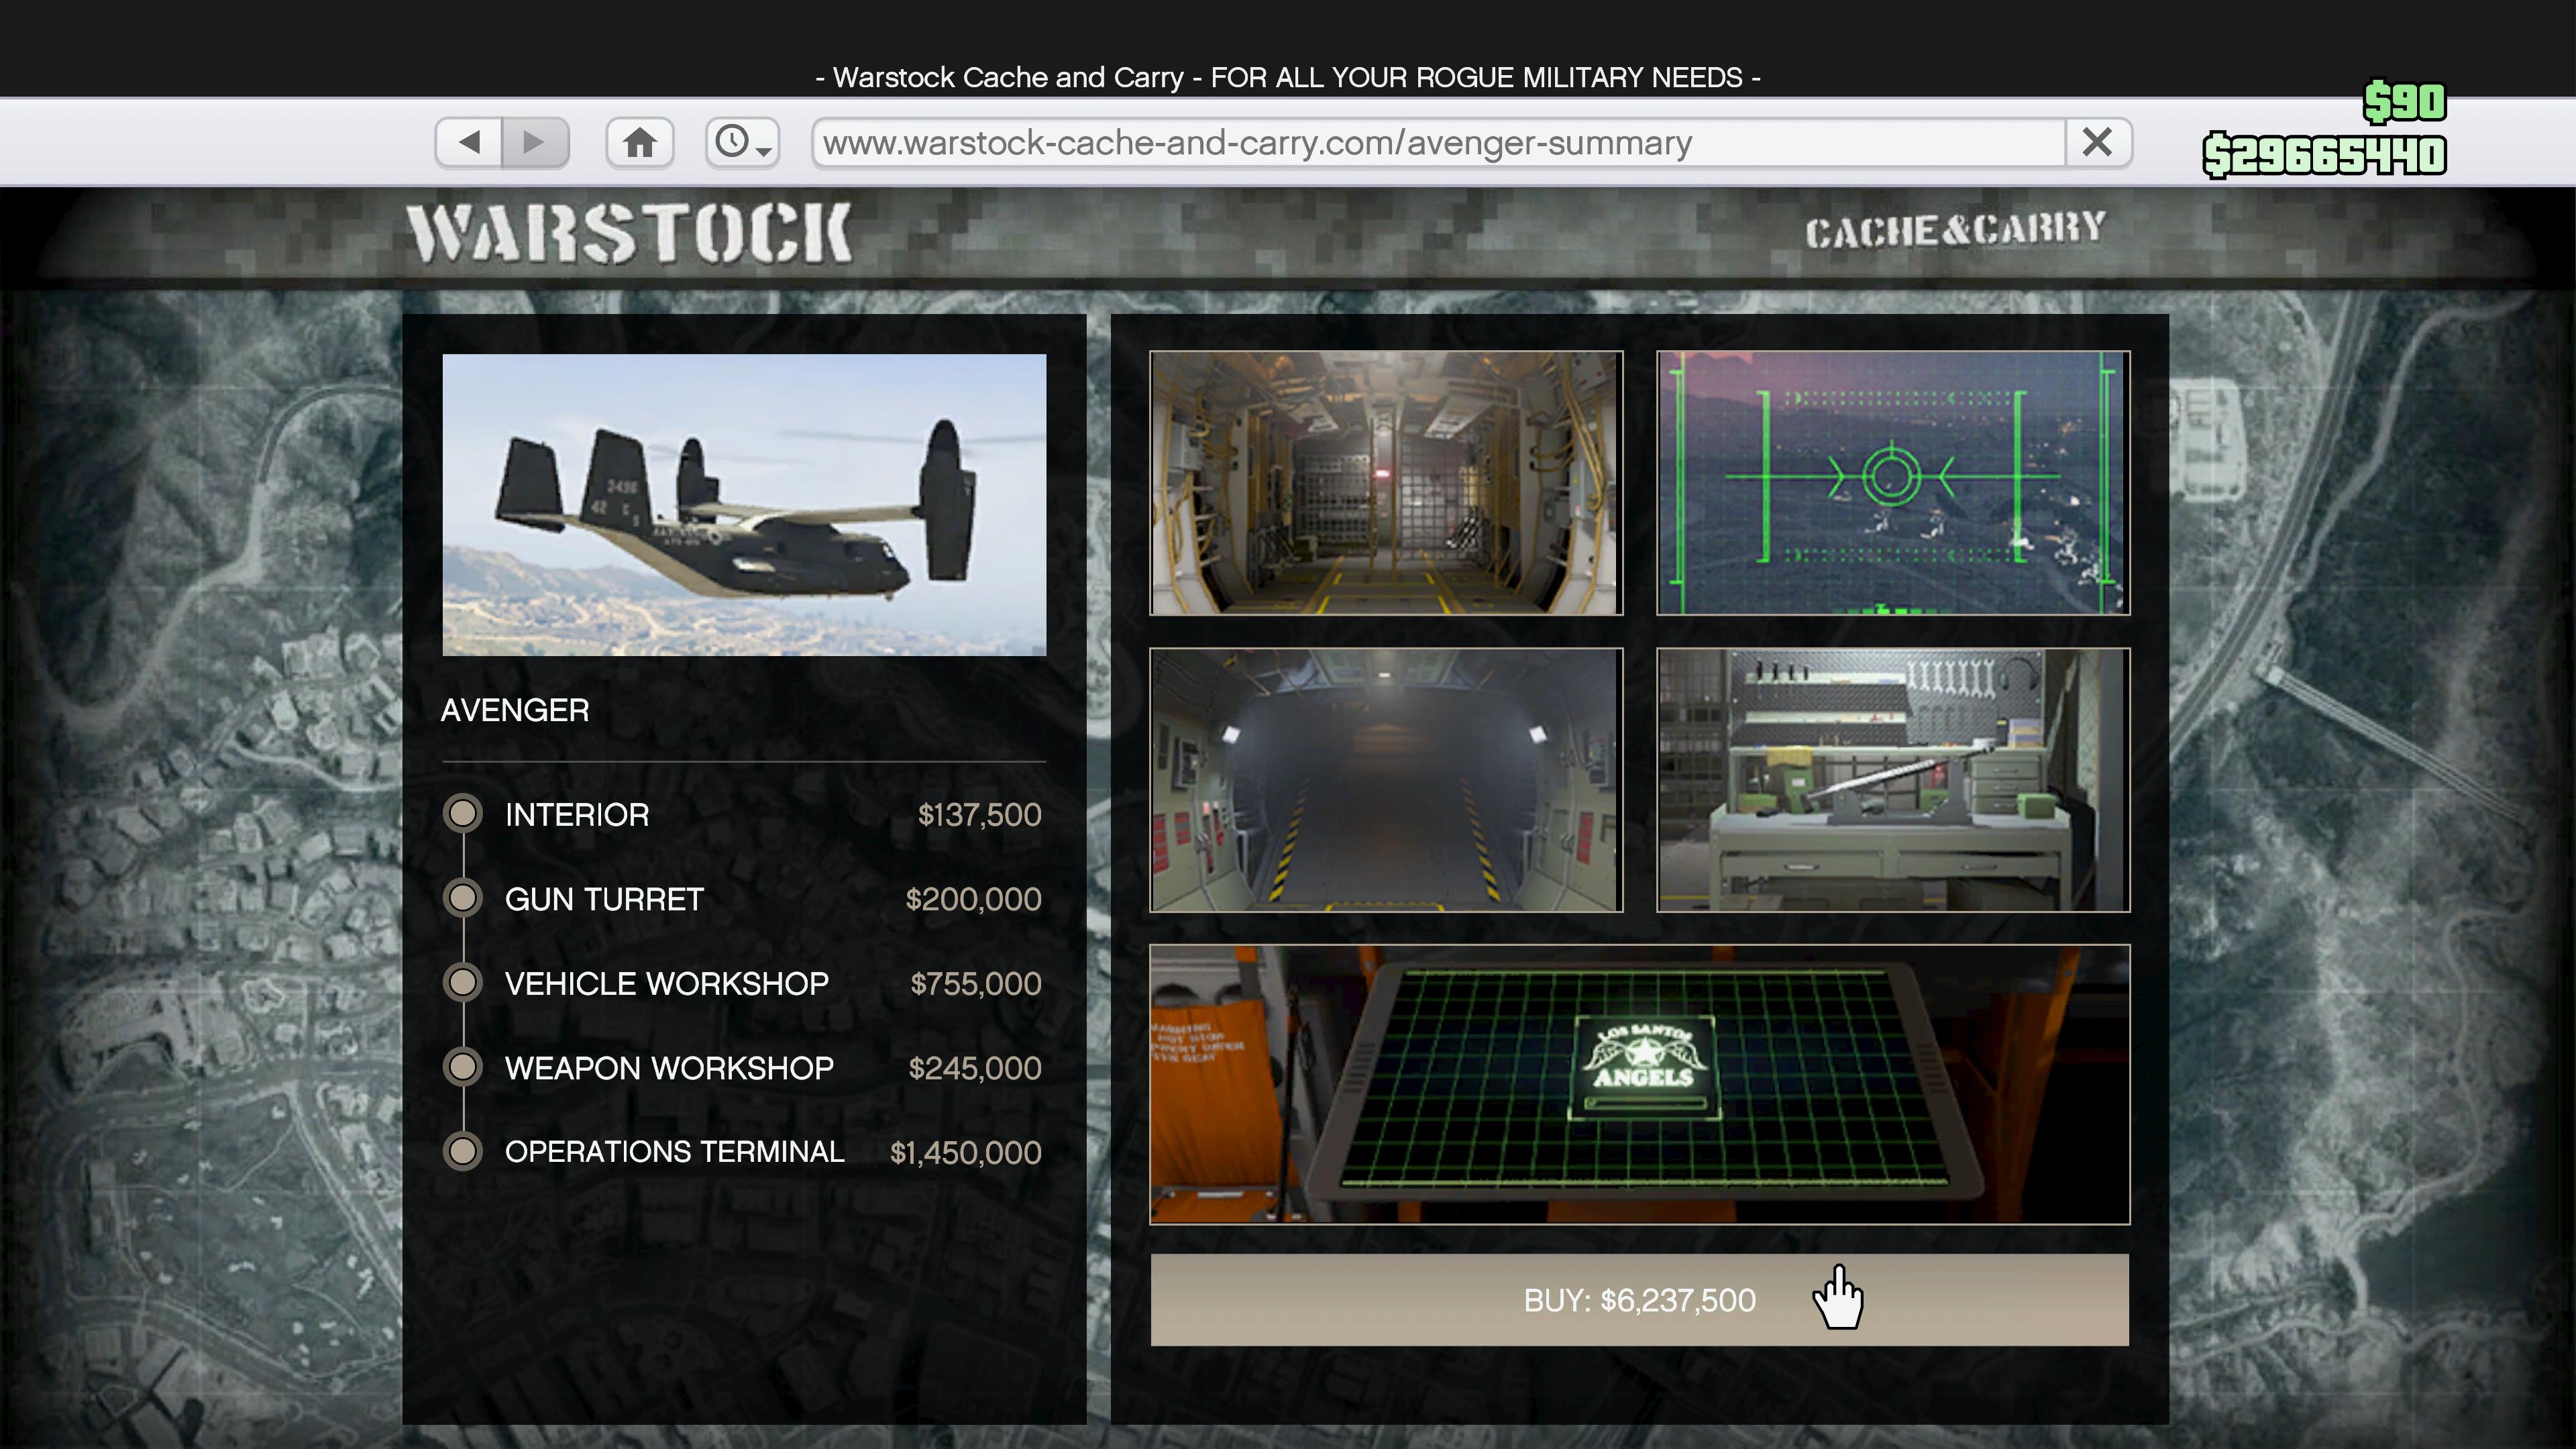
Task: Open the cargo interior thumbnail
Action: [x=1386, y=482]
